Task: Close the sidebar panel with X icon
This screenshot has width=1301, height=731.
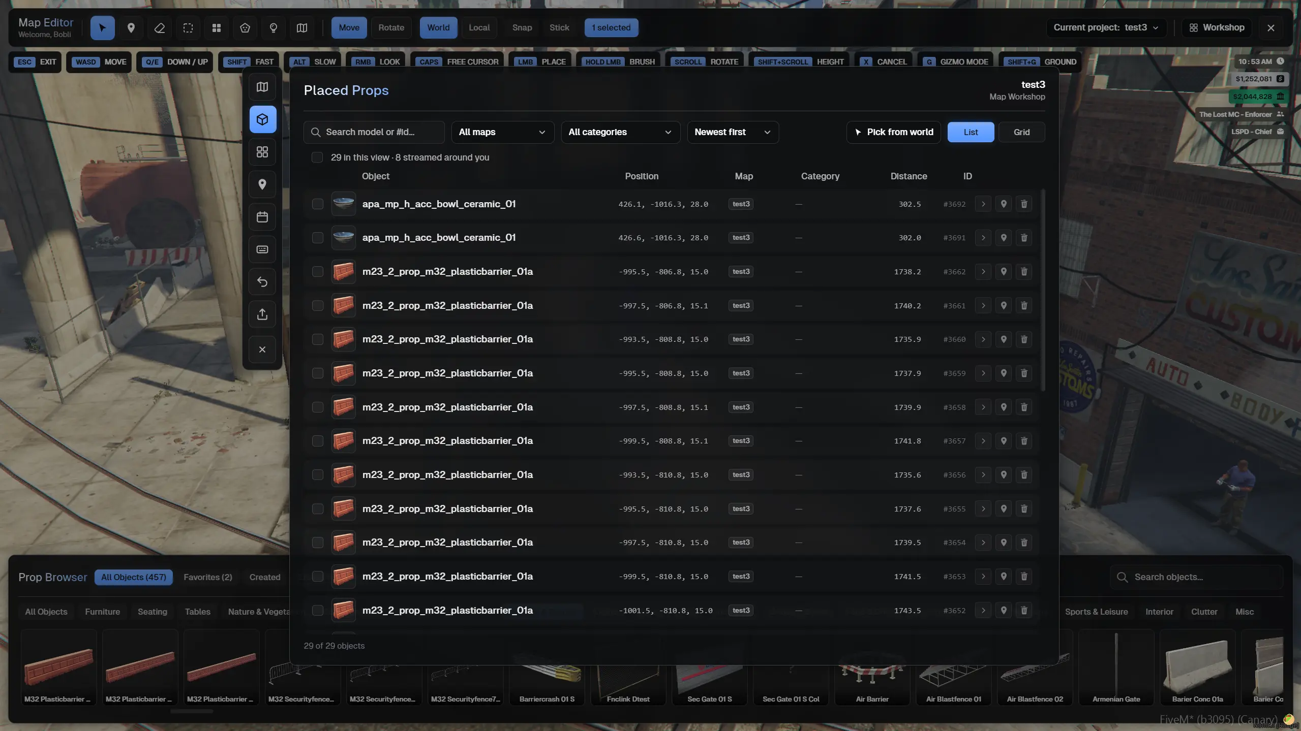Action: (262, 349)
